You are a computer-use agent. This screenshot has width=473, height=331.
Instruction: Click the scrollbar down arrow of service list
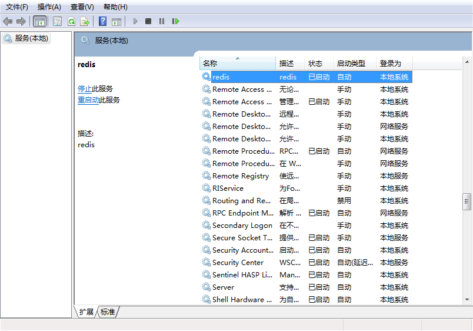[467, 300]
